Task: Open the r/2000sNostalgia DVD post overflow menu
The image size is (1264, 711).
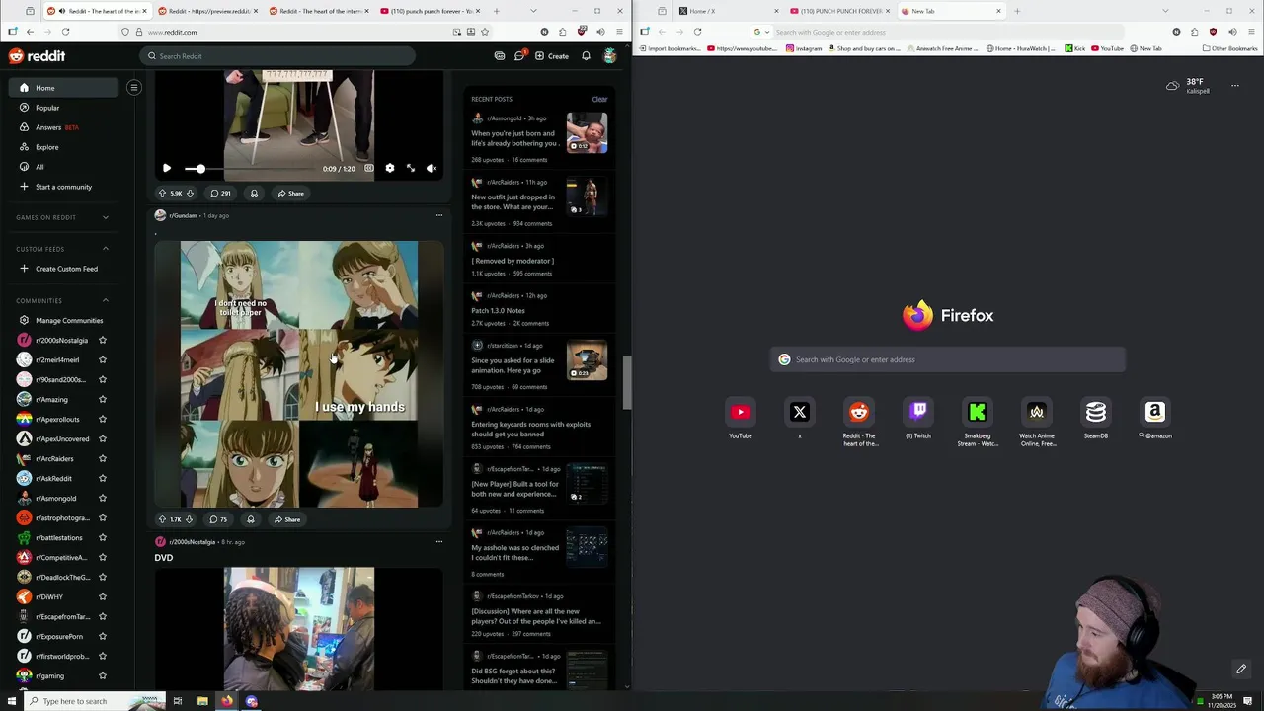Action: (439, 541)
